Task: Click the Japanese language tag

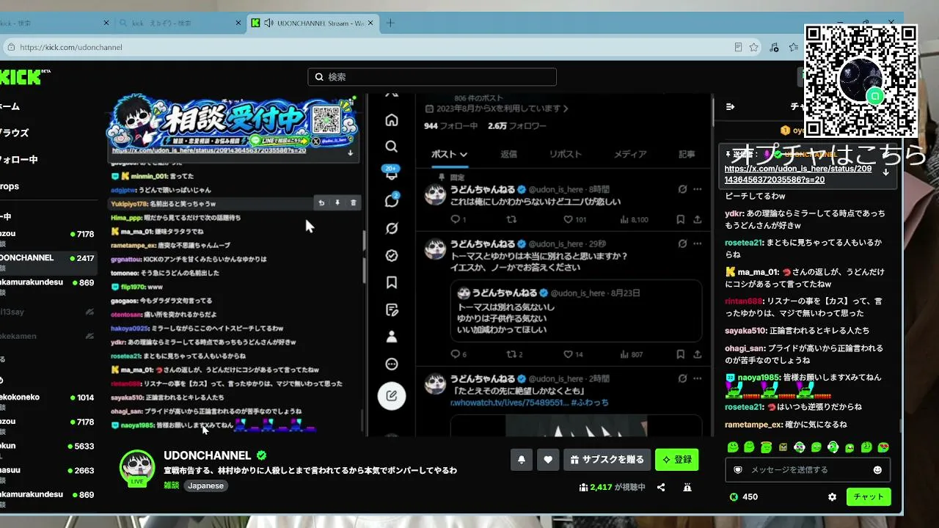Action: pos(205,485)
